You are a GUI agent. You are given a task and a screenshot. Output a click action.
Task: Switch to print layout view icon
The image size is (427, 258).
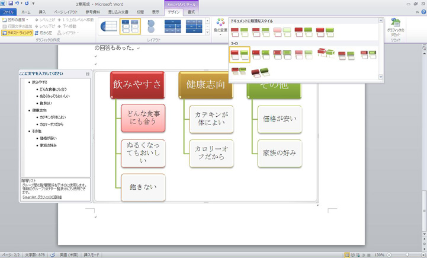(347, 255)
